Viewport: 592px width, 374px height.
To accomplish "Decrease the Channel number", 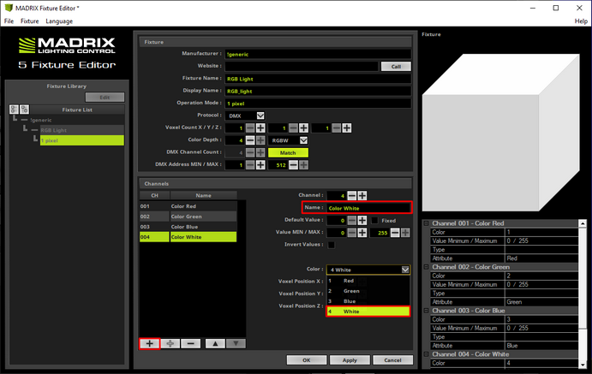I will (x=352, y=196).
